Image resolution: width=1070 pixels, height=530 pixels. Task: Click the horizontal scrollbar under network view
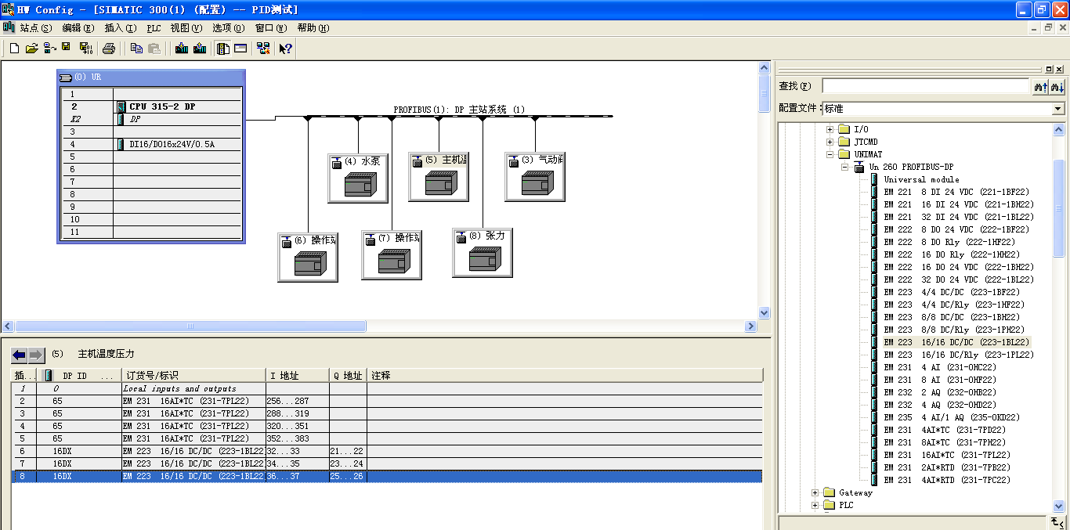pyautogui.click(x=380, y=326)
